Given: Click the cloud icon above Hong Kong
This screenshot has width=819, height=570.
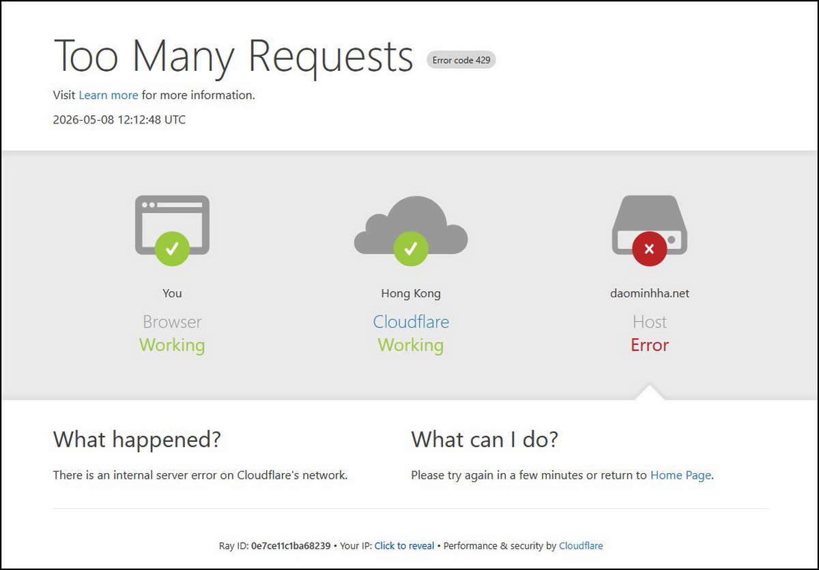Looking at the screenshot, I should 411,230.
